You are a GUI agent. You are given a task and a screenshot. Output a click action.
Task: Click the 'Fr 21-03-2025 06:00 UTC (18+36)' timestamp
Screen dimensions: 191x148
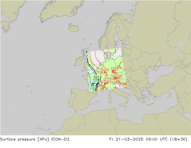tap(148, 139)
